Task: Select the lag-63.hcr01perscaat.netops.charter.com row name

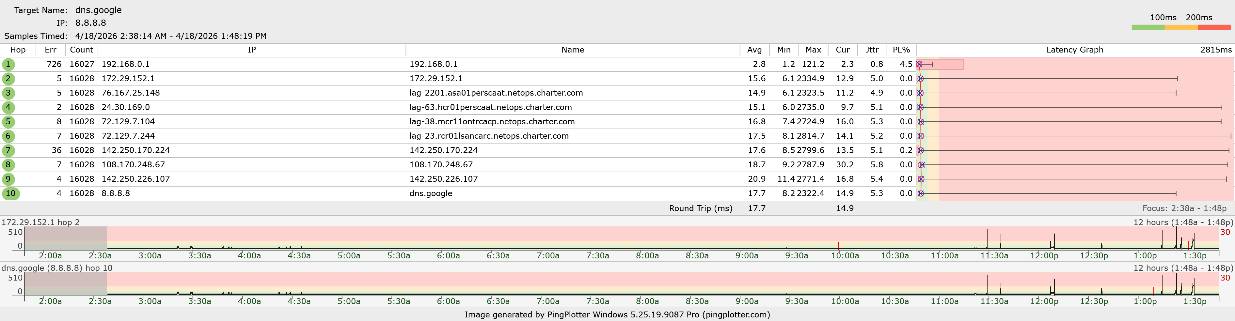Action: click(x=490, y=107)
